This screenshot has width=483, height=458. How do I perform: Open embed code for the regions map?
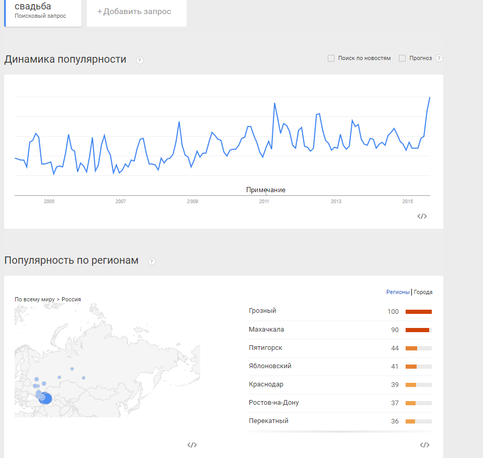click(192, 445)
